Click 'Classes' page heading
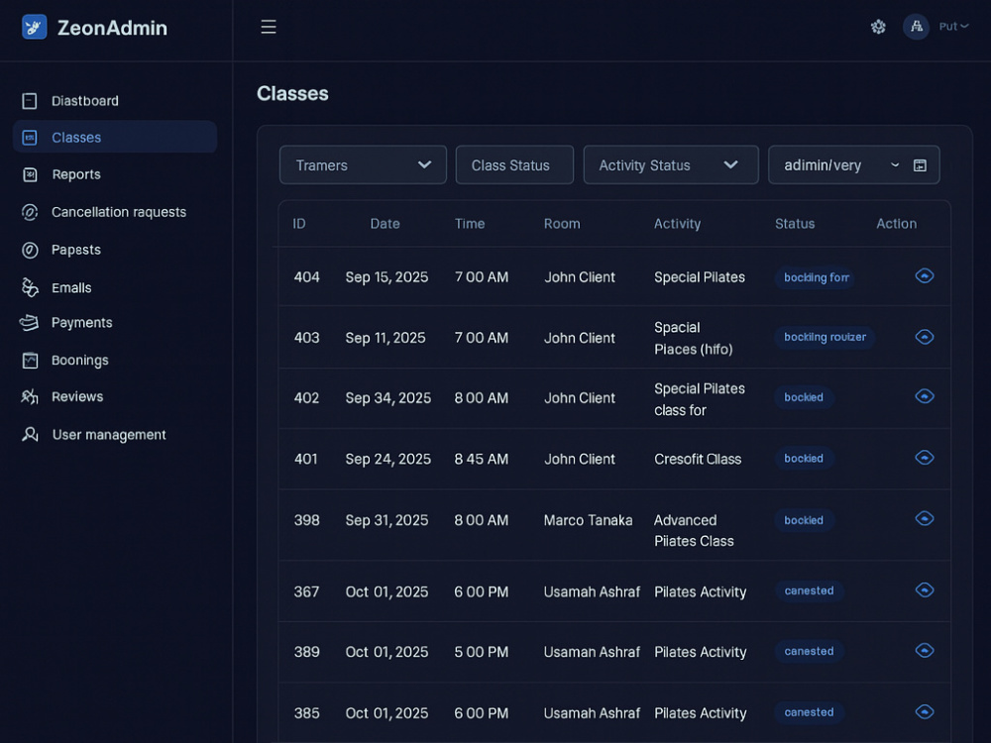 coord(292,93)
